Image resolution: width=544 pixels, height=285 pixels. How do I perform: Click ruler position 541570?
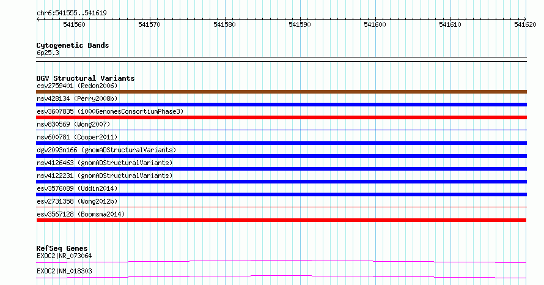[x=149, y=24]
